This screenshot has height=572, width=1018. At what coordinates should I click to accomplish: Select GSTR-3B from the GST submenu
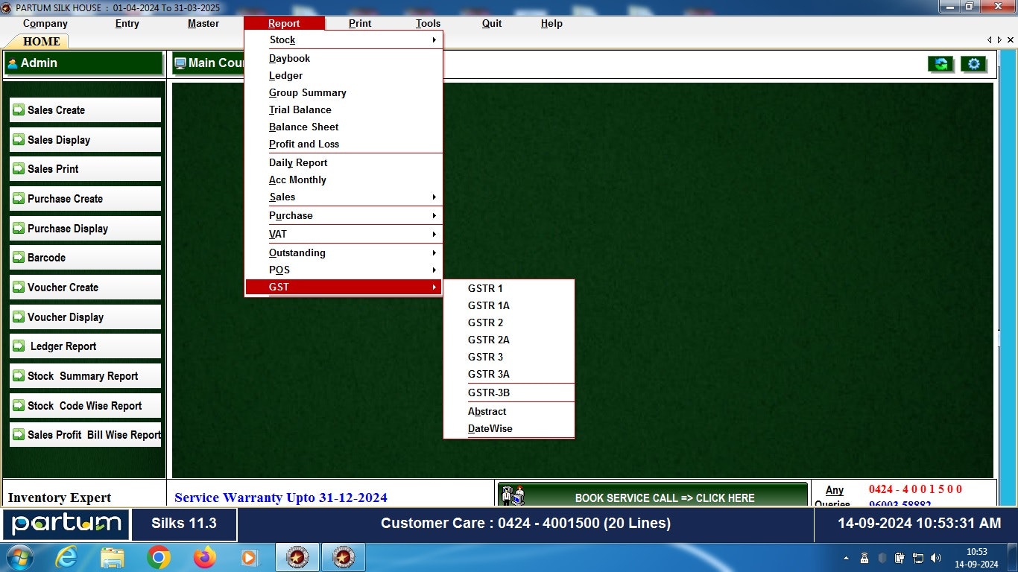click(x=490, y=393)
